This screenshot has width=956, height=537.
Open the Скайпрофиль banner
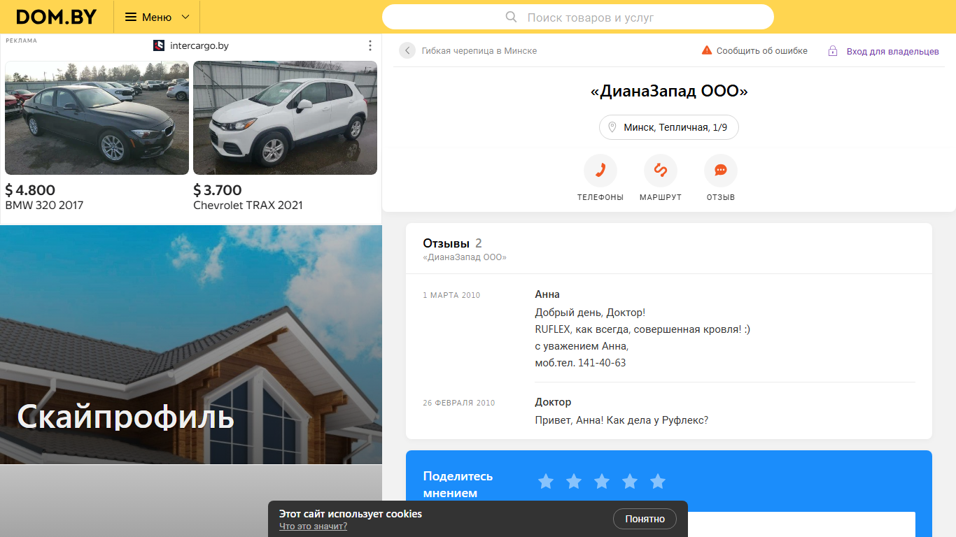tap(191, 345)
